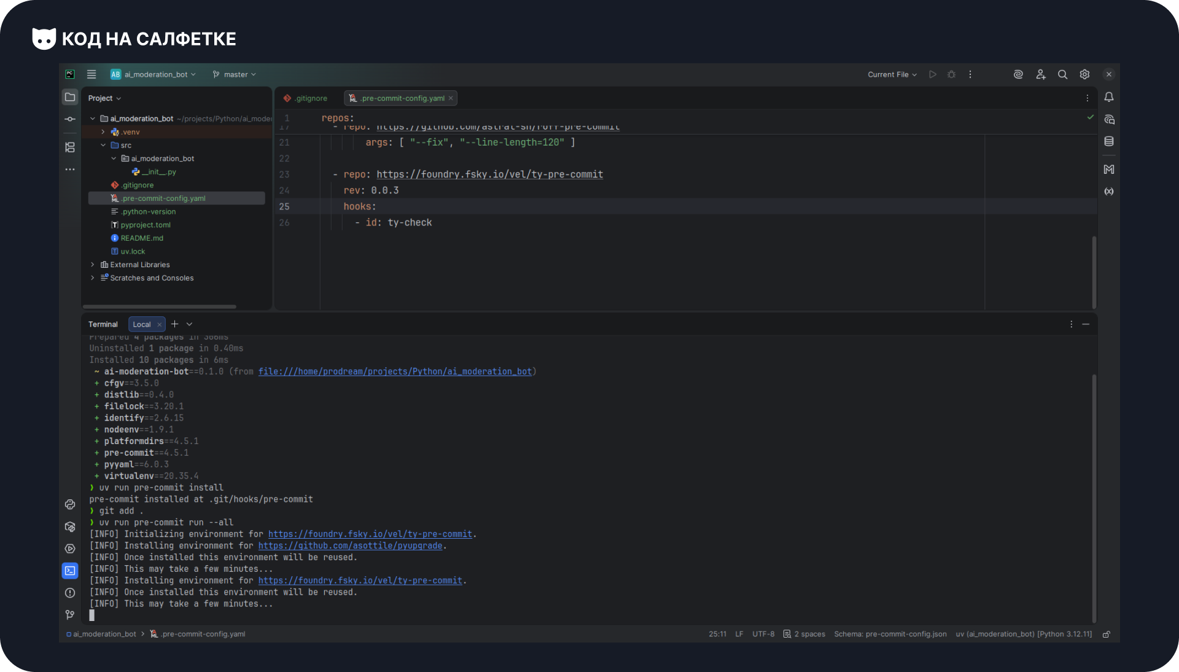1179x672 pixels.
Task: Open the Git version control tool window
Action: (x=70, y=615)
